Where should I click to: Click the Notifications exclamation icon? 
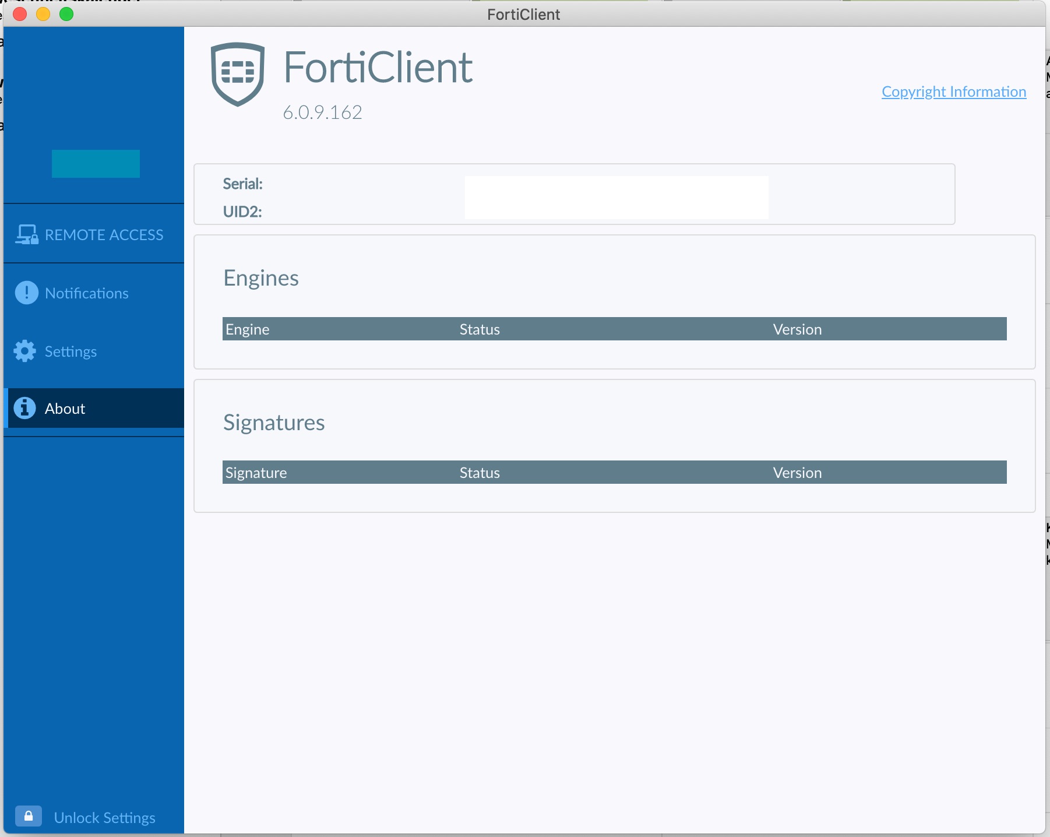pos(26,293)
